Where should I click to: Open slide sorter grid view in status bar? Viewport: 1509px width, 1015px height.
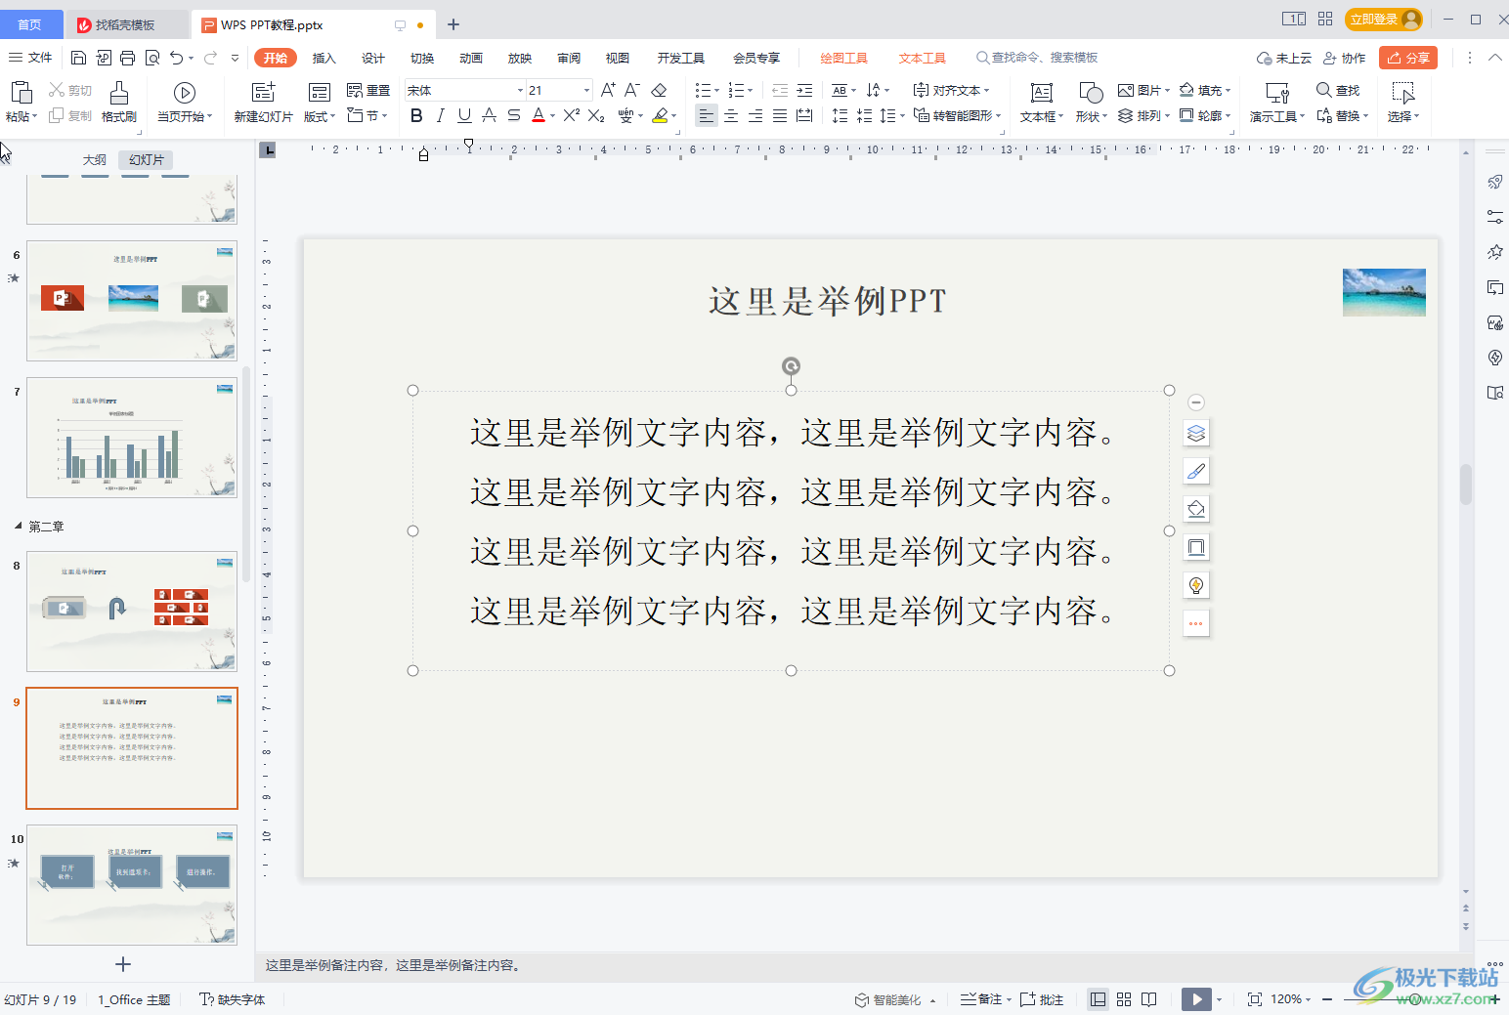(x=1124, y=999)
